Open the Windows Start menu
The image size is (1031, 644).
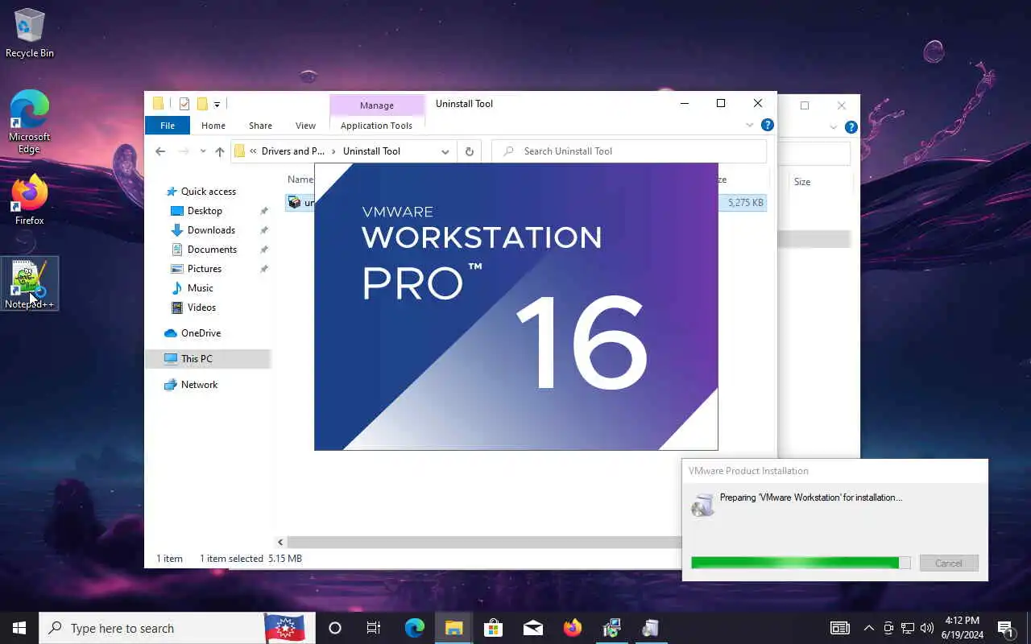coord(19,628)
